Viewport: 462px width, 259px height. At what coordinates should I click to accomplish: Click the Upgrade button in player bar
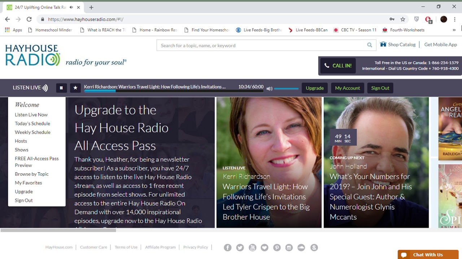(315, 88)
